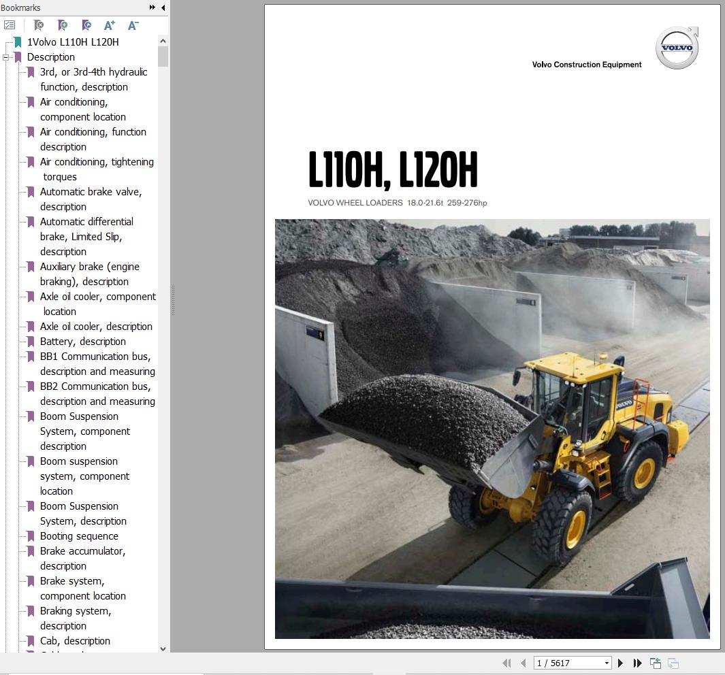
Task: Open Axle oil cooler, component location bookmark
Action: click(x=98, y=304)
